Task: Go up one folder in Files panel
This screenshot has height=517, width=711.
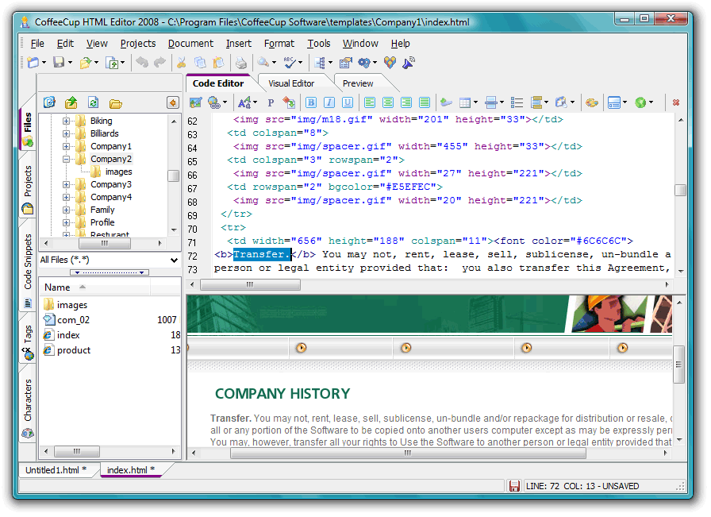Action: point(71,102)
